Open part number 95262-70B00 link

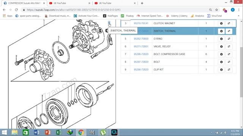click(x=141, y=39)
